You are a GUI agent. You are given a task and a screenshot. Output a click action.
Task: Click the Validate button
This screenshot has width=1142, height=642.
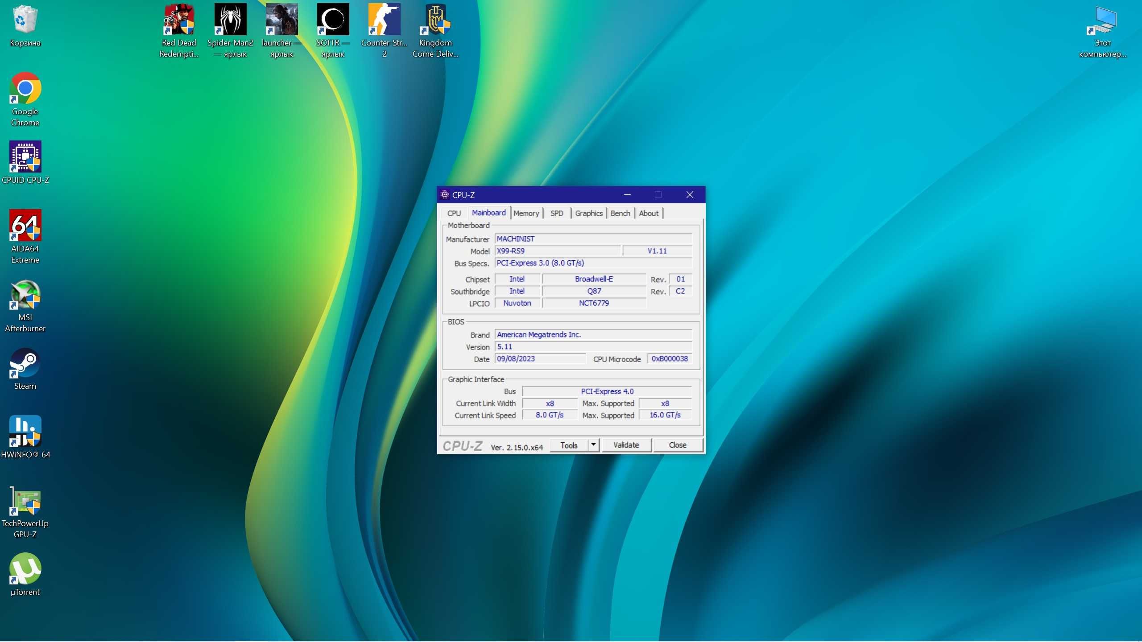tap(626, 445)
